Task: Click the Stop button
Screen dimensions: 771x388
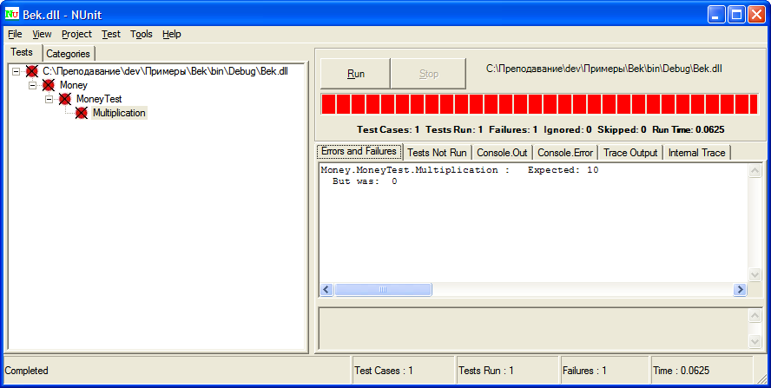Action: pyautogui.click(x=428, y=74)
